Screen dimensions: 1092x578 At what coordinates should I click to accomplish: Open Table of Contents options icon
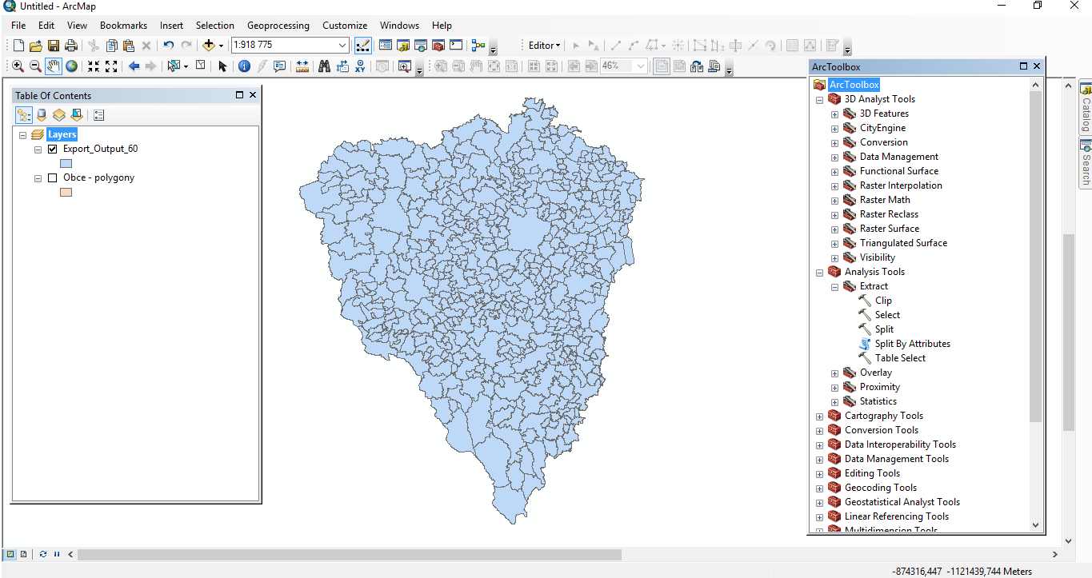coord(99,115)
